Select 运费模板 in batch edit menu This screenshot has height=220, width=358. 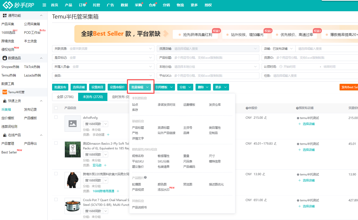[x=189, y=105]
